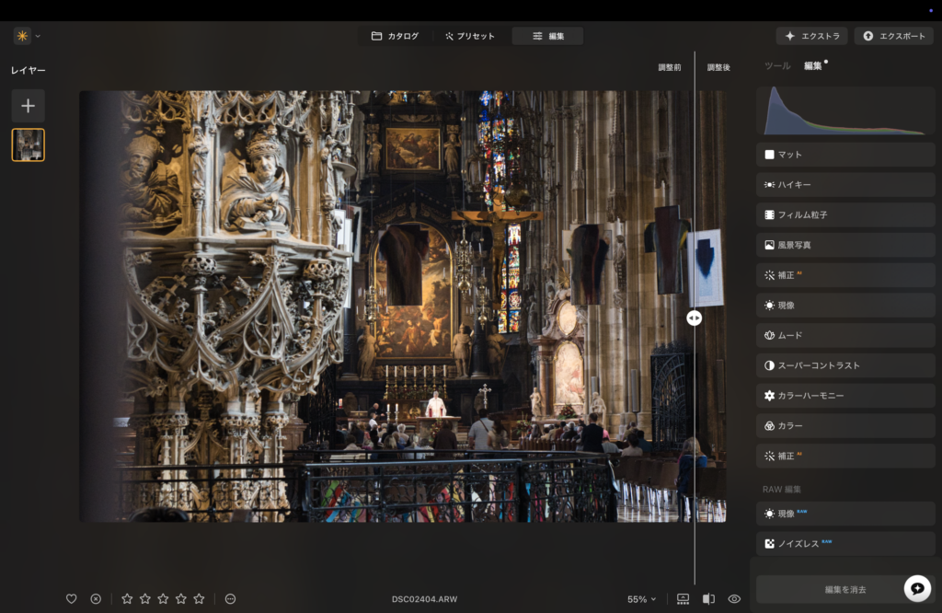
Task: Click the ハイキー brightness icon
Action: click(769, 184)
